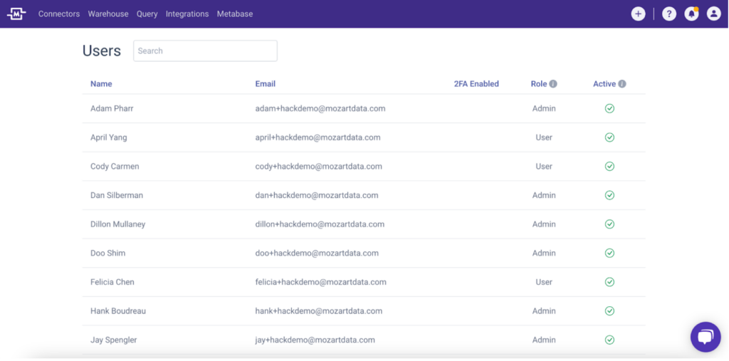Change Felicia Chen's User role

pos(544,282)
